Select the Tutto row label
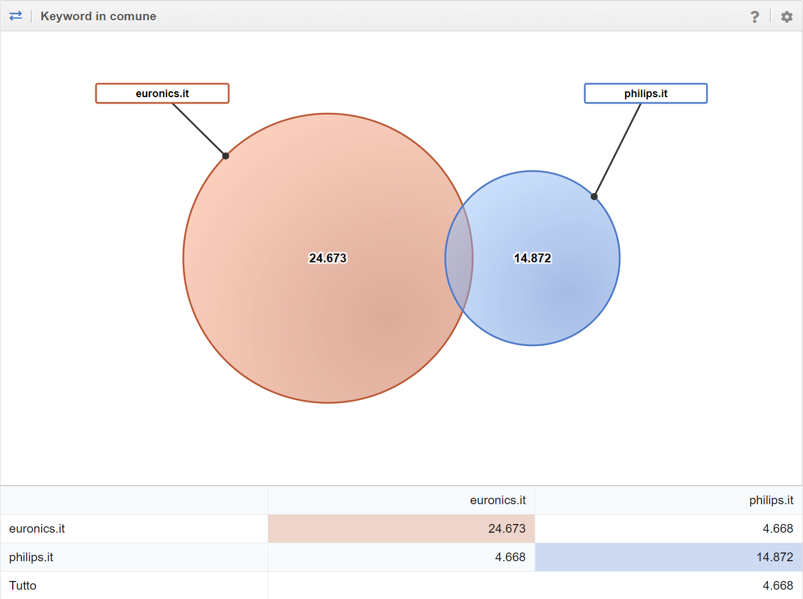 click(x=23, y=586)
